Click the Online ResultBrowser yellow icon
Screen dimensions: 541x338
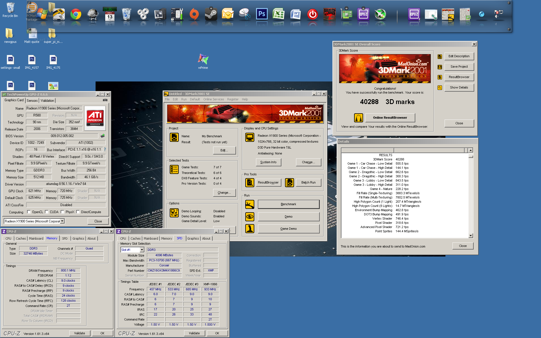click(359, 118)
